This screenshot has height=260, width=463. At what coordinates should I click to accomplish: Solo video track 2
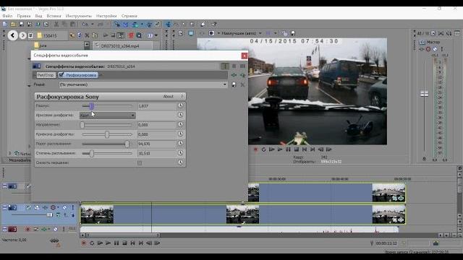pos(72,207)
